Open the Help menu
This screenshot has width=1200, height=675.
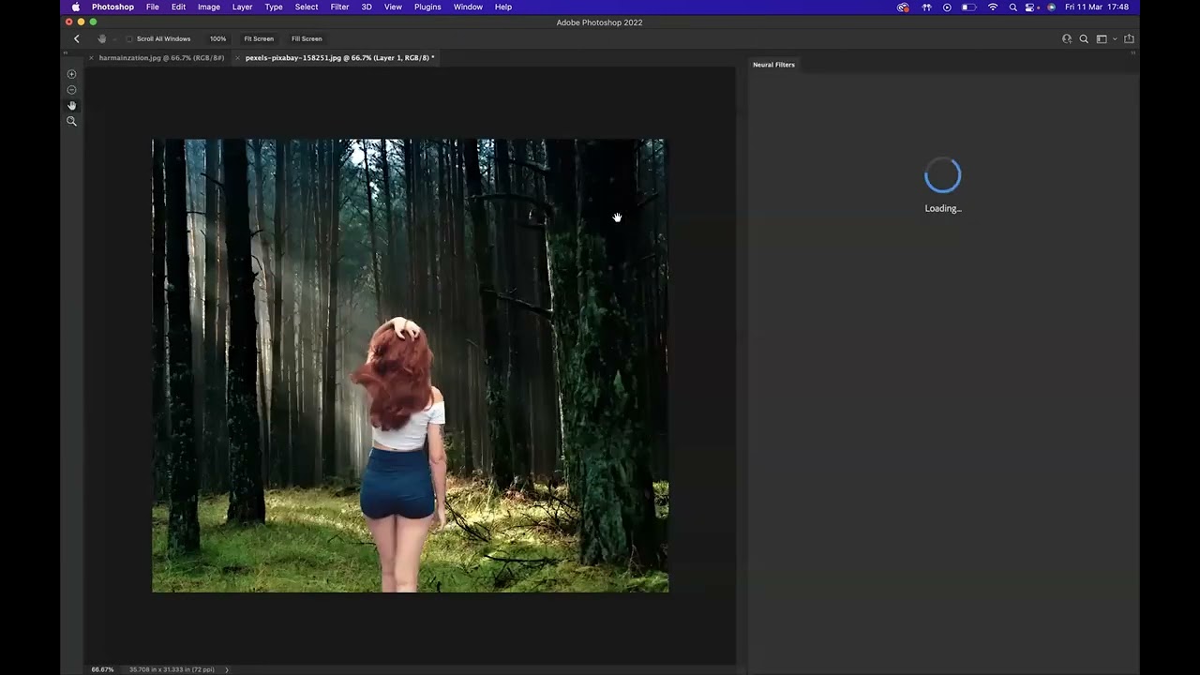point(503,7)
